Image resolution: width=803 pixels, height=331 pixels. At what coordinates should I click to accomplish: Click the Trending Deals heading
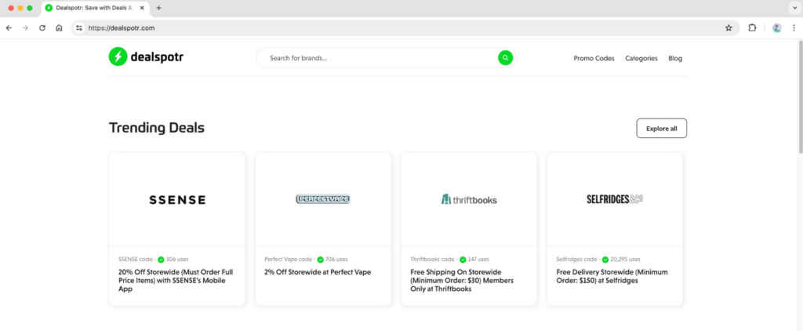coord(157,128)
